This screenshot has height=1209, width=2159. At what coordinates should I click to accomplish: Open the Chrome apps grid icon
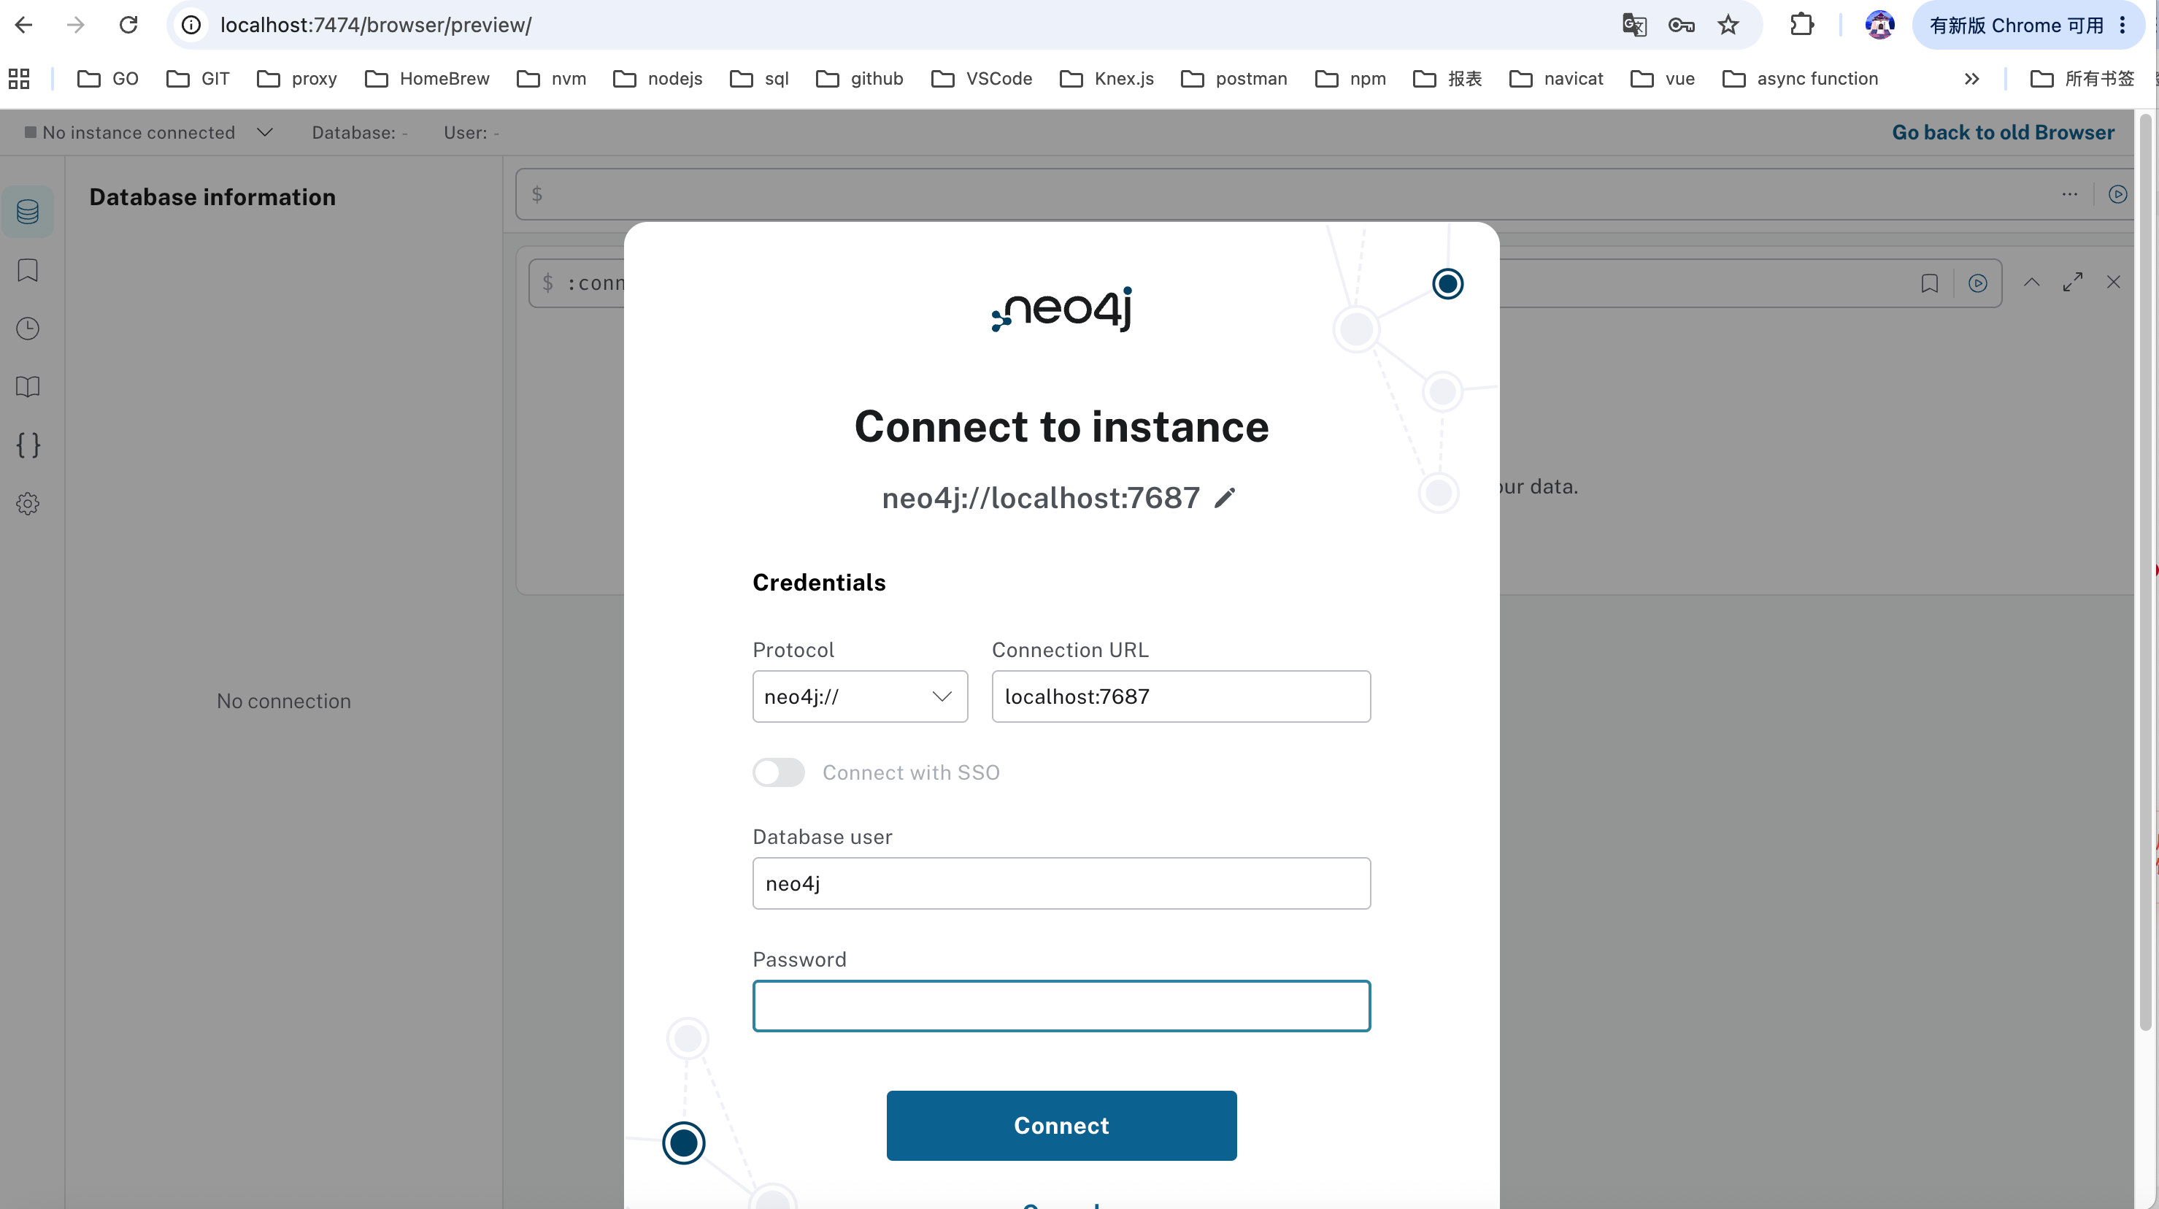point(18,79)
